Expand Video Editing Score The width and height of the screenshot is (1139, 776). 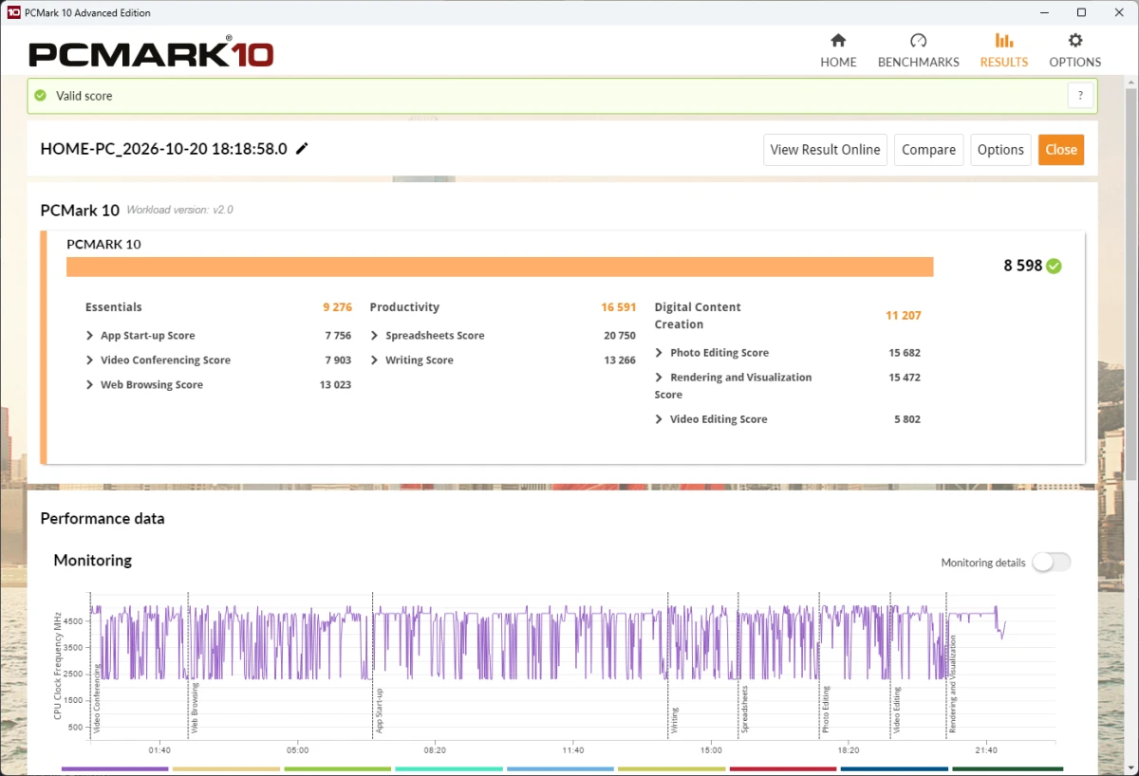[660, 419]
